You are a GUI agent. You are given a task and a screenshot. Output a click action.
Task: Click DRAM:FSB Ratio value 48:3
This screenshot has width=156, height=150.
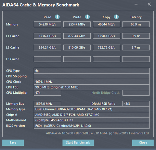tap(136, 104)
